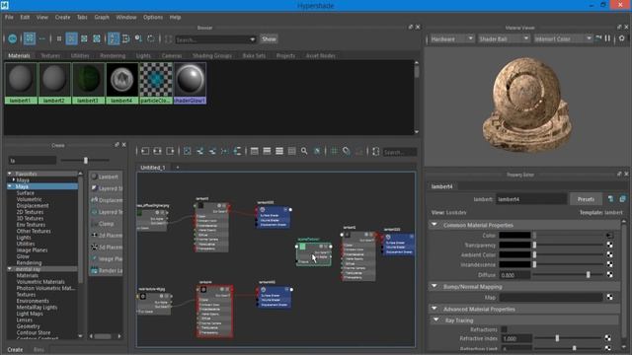
Task: Switch to the Utilities tab
Action: coord(80,55)
